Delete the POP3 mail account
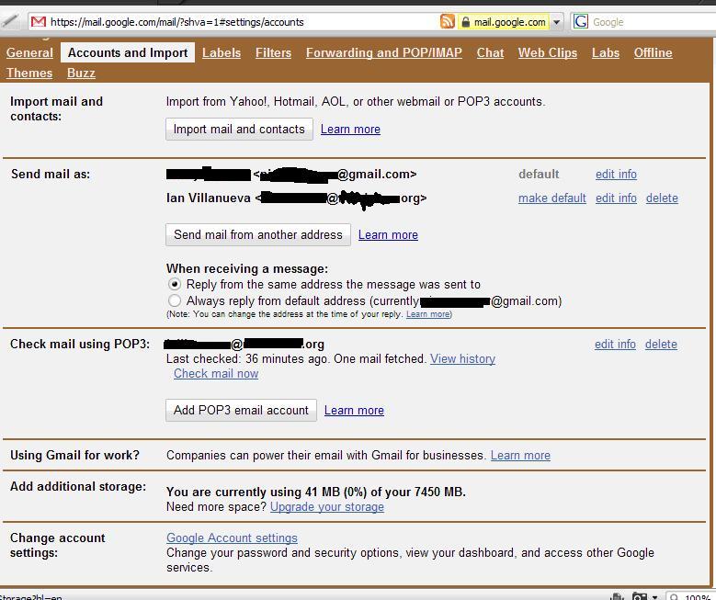This screenshot has height=600, width=716. [x=661, y=344]
